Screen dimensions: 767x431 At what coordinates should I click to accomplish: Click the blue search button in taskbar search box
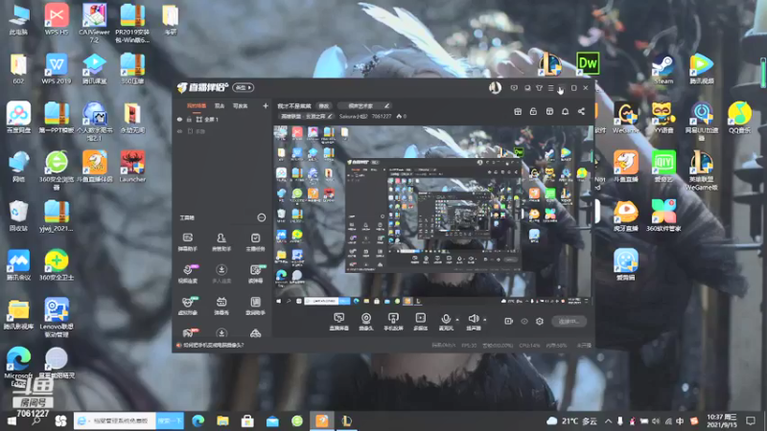point(170,420)
